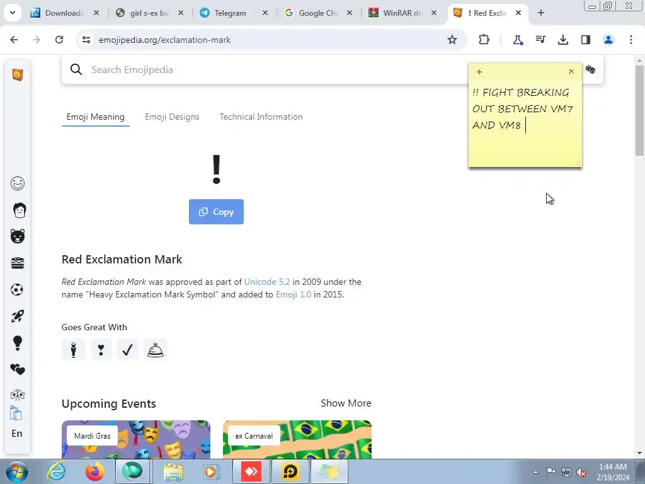Open the Mardi Gras event card
This screenshot has width=645, height=484.
point(136,439)
